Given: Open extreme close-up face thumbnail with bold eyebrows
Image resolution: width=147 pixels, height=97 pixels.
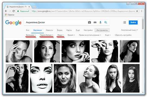Looking at the screenshot, I should 41,78.
